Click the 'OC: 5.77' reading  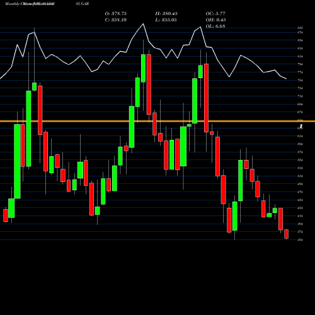pos(215,14)
